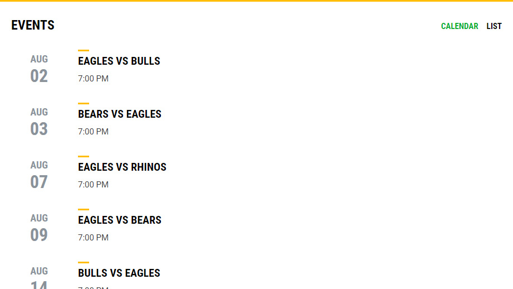
Task: Click the Events section heading
Action: point(33,25)
